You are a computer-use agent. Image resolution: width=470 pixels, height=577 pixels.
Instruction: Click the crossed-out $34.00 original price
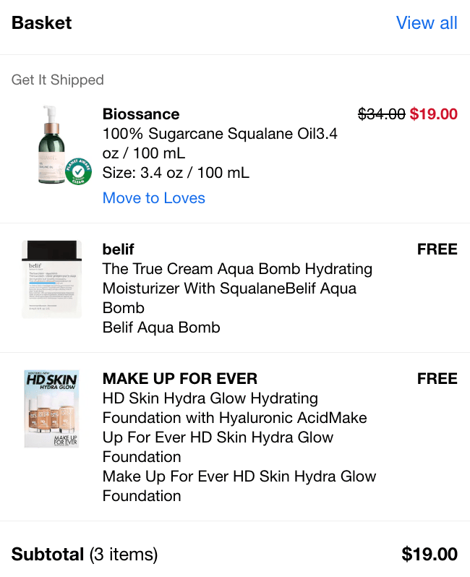[x=382, y=114]
